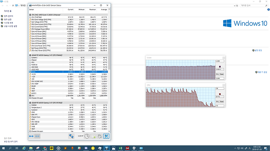
Task: Click the greyed shrink-layout arrows button in HWiNFO toolbar
Action: pos(37,136)
